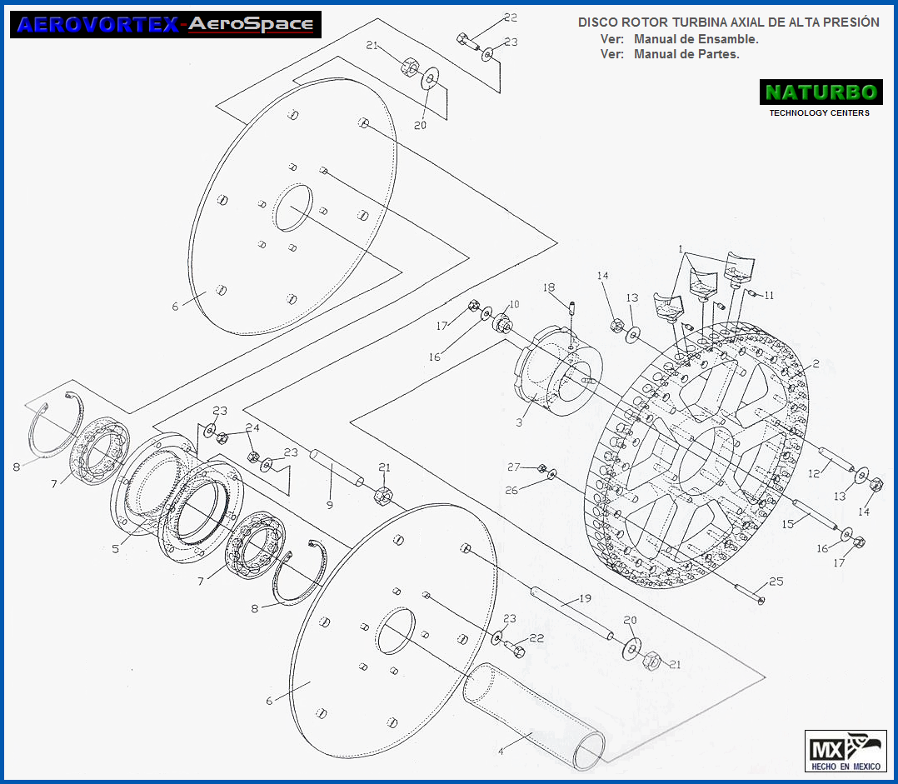Click part number label '11'

coord(769,296)
